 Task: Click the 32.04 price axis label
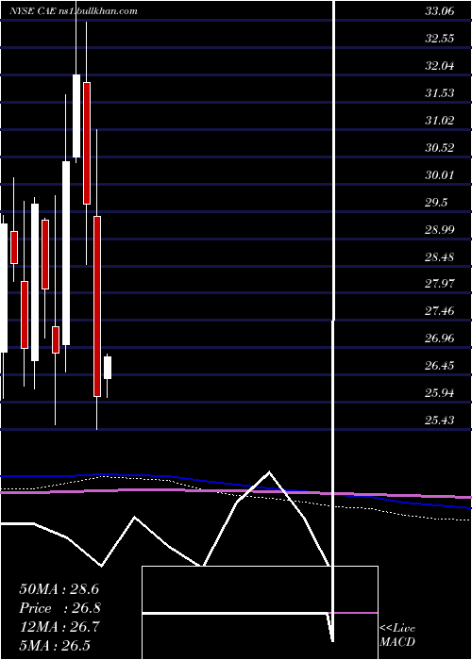click(440, 66)
